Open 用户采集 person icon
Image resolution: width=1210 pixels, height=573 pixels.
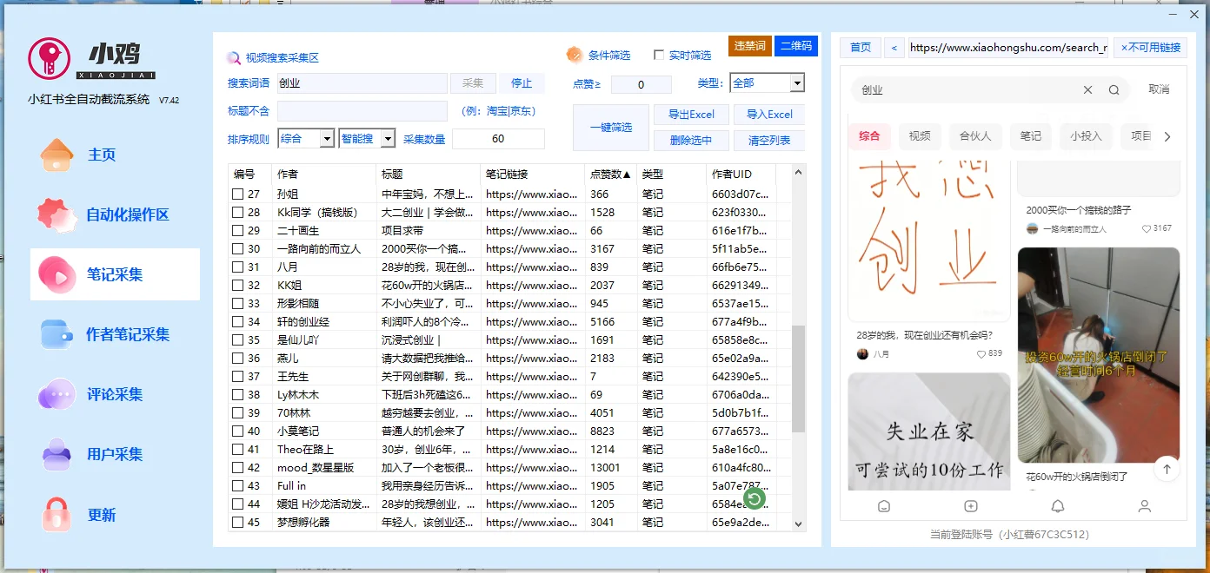(57, 454)
